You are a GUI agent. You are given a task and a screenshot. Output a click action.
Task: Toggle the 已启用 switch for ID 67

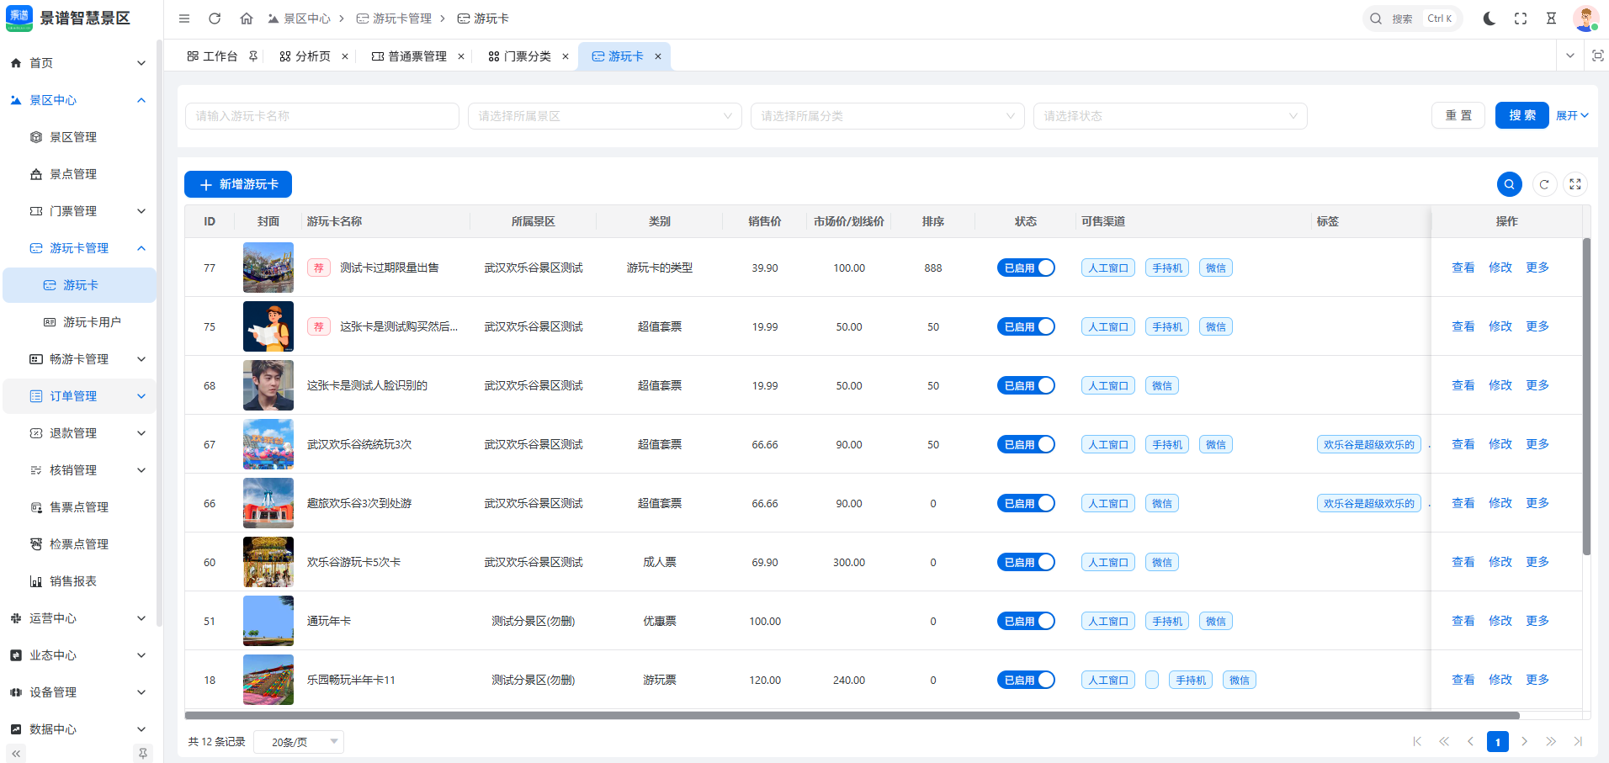point(1026,444)
